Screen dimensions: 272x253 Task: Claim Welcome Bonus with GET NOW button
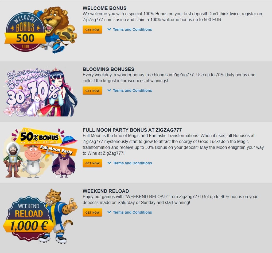(92, 29)
